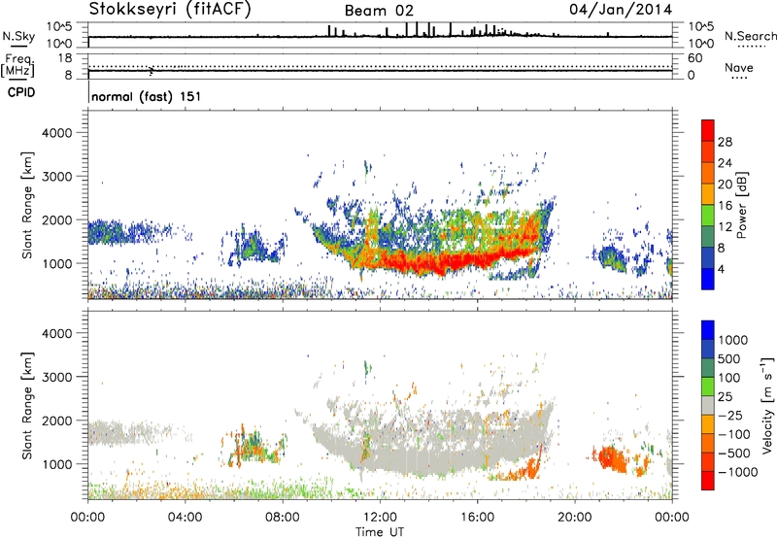Select the '24' Power colorbar tick label

click(725, 163)
